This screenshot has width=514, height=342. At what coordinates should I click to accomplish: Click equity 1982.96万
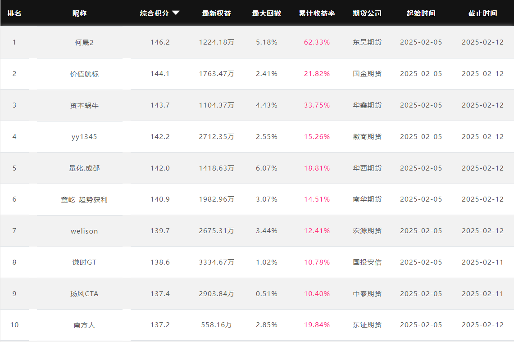pyautogui.click(x=217, y=199)
